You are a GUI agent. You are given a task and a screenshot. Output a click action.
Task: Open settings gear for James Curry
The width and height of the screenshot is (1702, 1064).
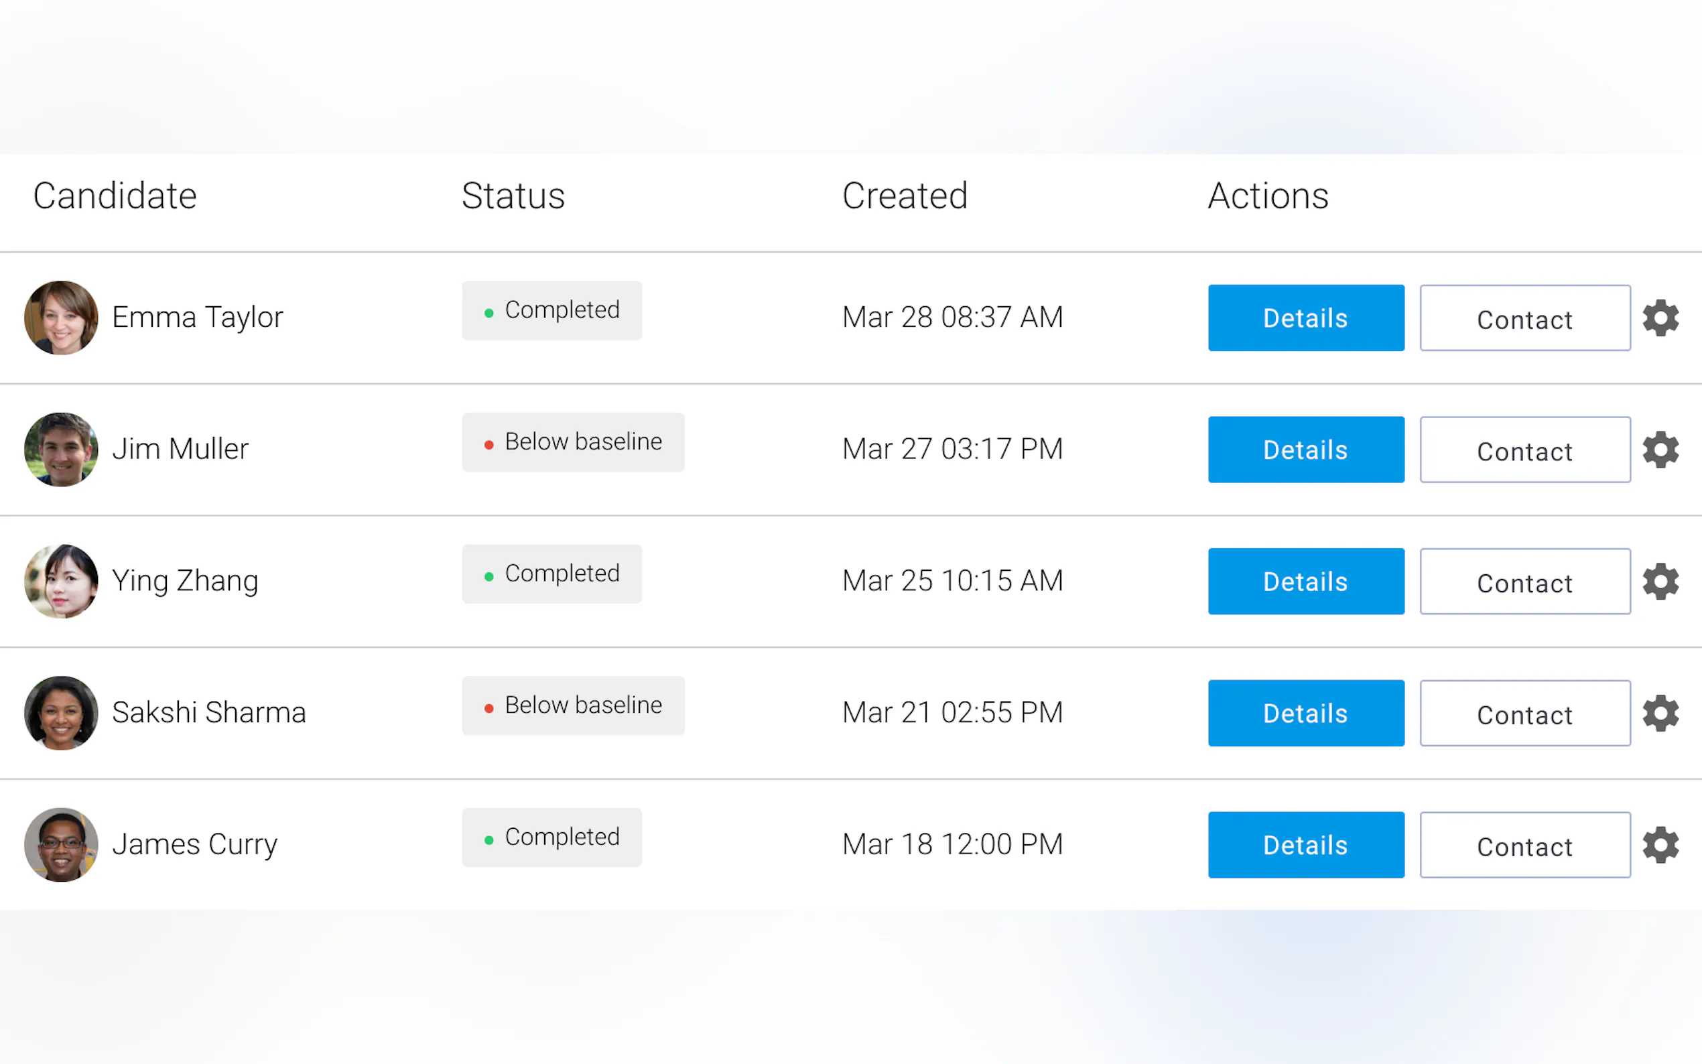click(1660, 844)
